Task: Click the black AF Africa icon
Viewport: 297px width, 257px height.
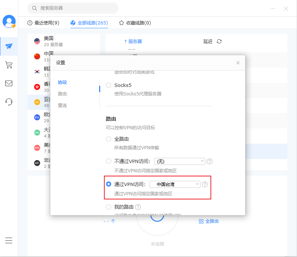Action: pyautogui.click(x=37, y=163)
